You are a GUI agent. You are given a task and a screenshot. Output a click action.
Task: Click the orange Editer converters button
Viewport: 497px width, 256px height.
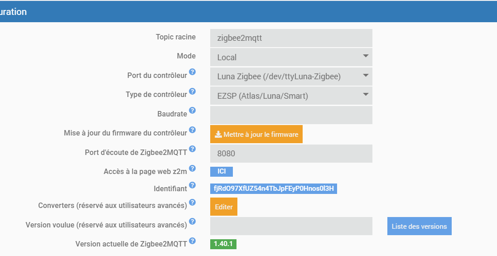[x=223, y=207]
